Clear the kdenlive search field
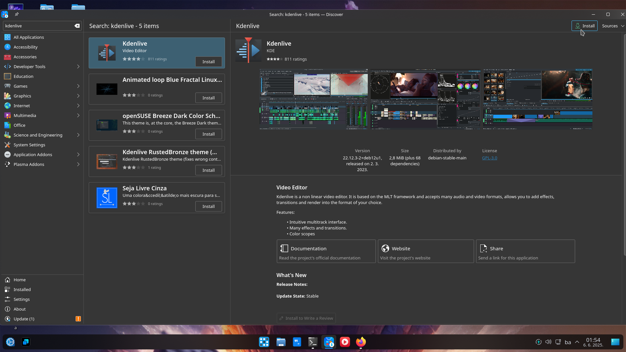Screen dimensions: 626x352 click(77, 26)
